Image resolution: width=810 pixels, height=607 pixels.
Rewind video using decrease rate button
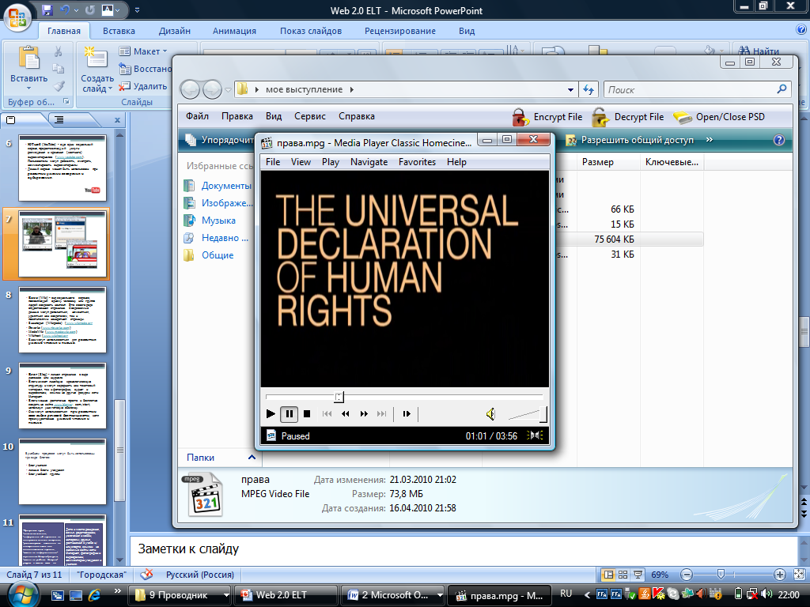coord(345,413)
